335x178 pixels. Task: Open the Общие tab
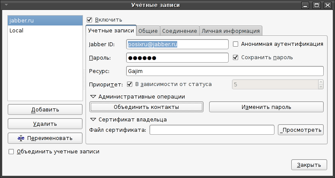[148, 31]
